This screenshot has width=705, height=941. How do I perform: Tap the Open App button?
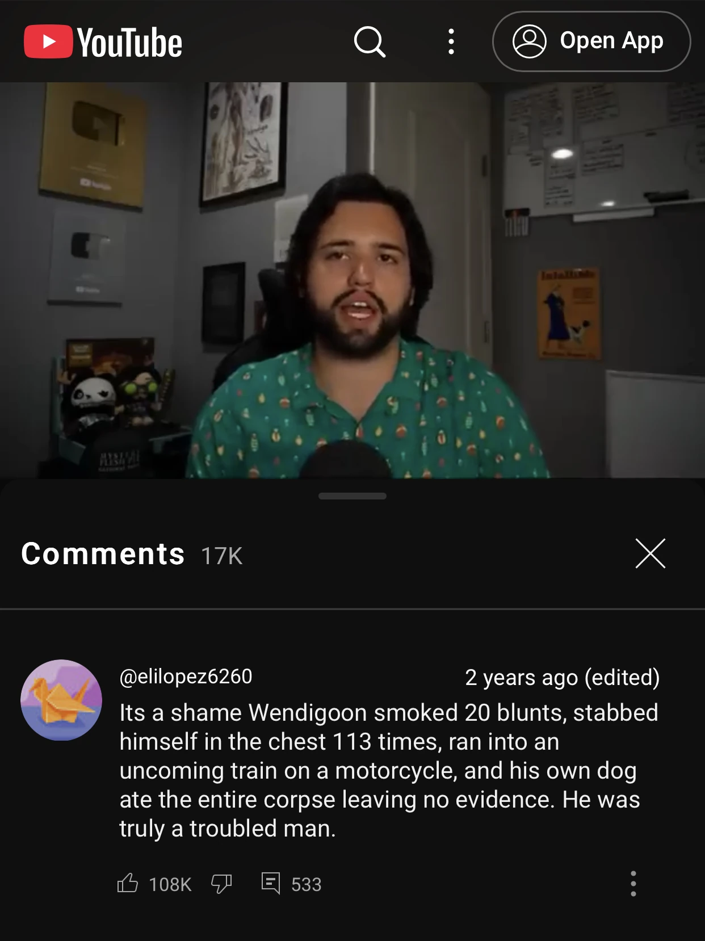[591, 41]
